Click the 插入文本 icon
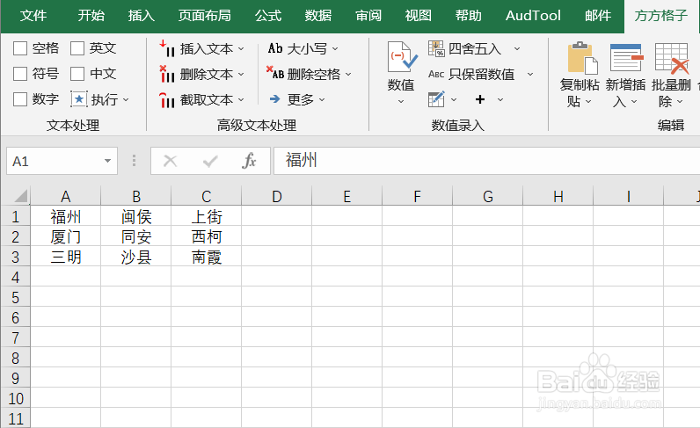The image size is (700, 428). 167,48
